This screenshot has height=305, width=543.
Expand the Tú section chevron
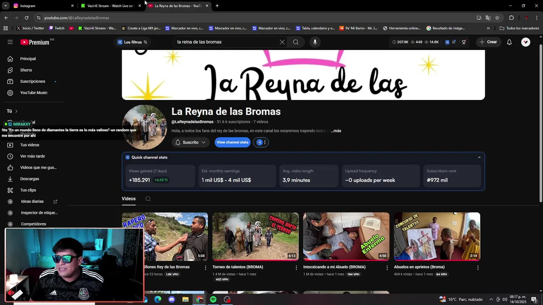point(16,111)
